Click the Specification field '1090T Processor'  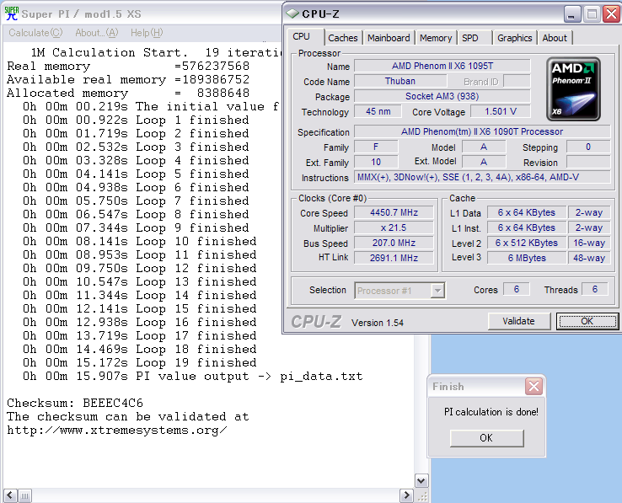(482, 131)
